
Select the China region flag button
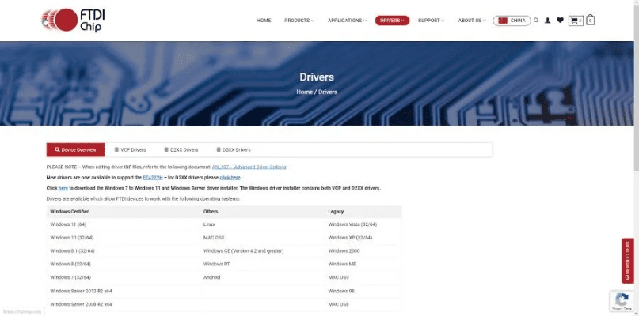point(512,21)
